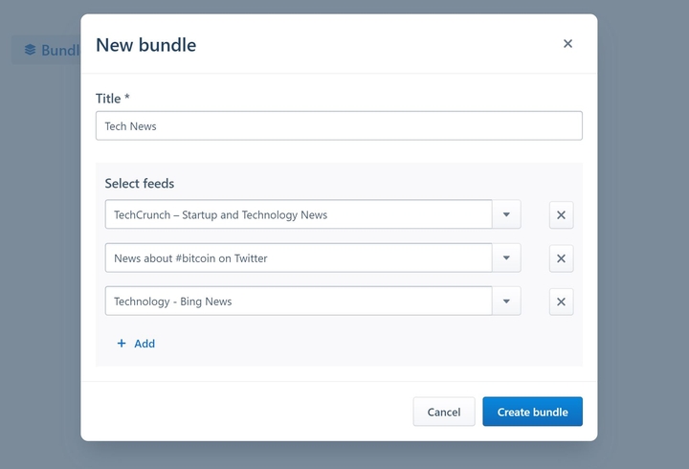Image resolution: width=689 pixels, height=469 pixels.
Task: Remove the #bitcoin on Twitter feed row
Action: click(561, 258)
